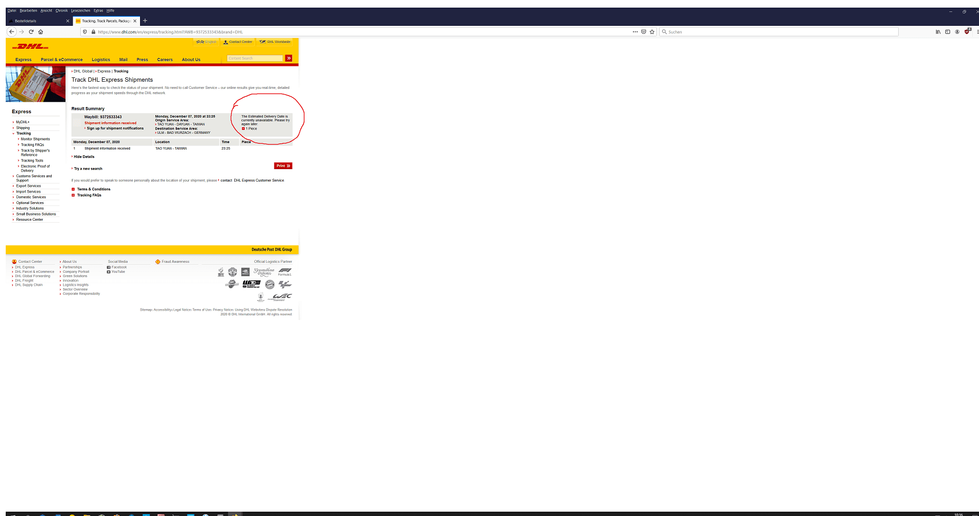Viewport: 979px width, 516px height.
Task: Show the sidebars icon
Action: (x=947, y=32)
